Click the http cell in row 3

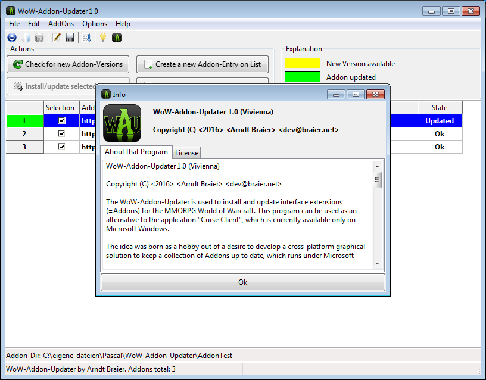point(88,147)
